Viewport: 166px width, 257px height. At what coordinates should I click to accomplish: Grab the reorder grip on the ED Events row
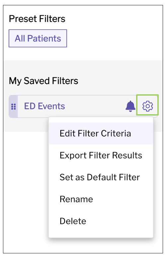(13, 107)
